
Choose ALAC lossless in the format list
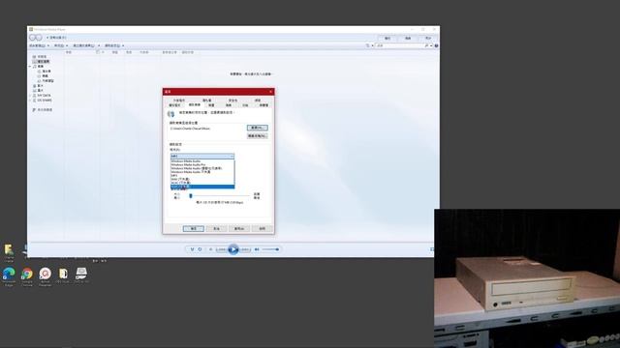click(202, 183)
